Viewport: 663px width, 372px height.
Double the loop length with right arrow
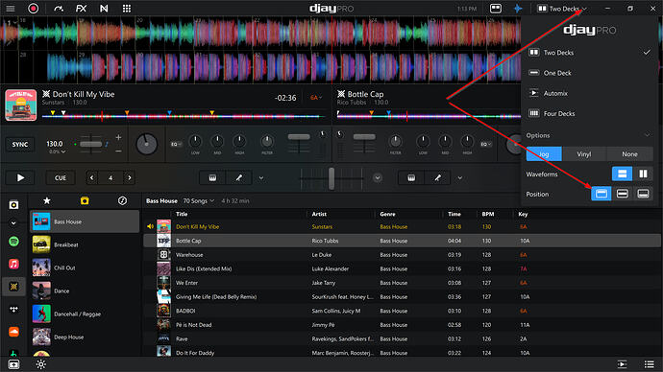coord(130,178)
